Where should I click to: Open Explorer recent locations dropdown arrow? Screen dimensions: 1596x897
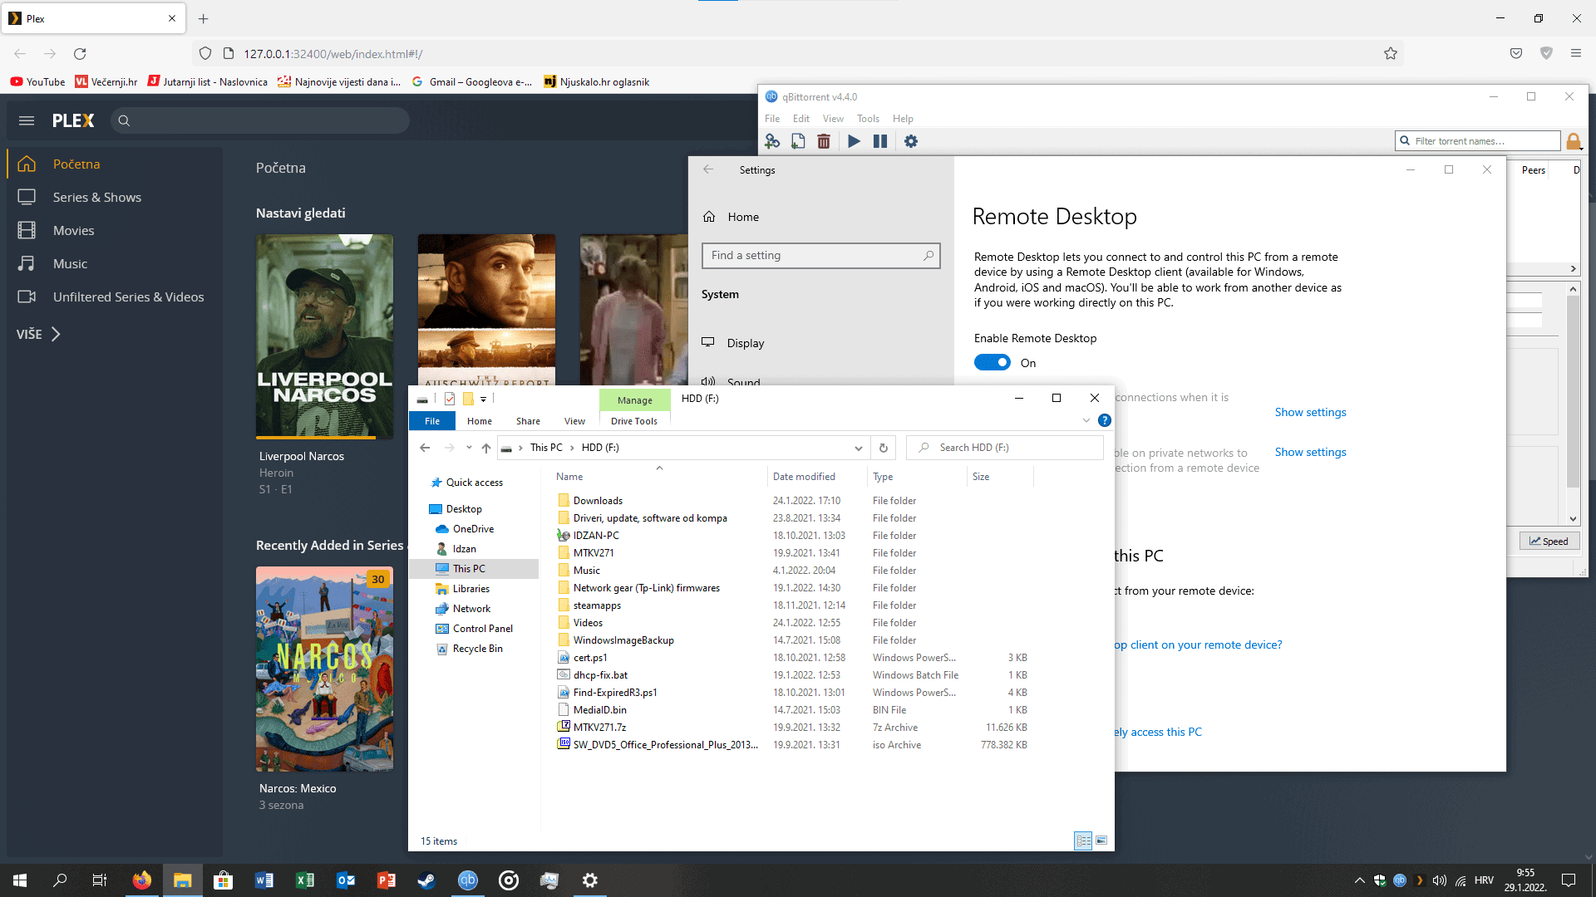point(469,448)
